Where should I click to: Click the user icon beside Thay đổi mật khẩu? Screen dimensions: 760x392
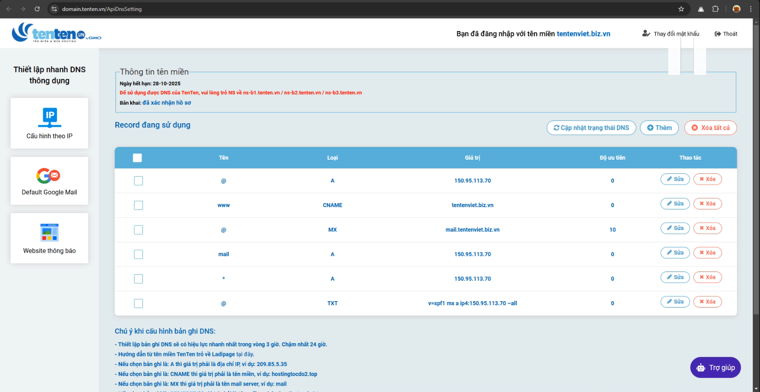tap(646, 33)
